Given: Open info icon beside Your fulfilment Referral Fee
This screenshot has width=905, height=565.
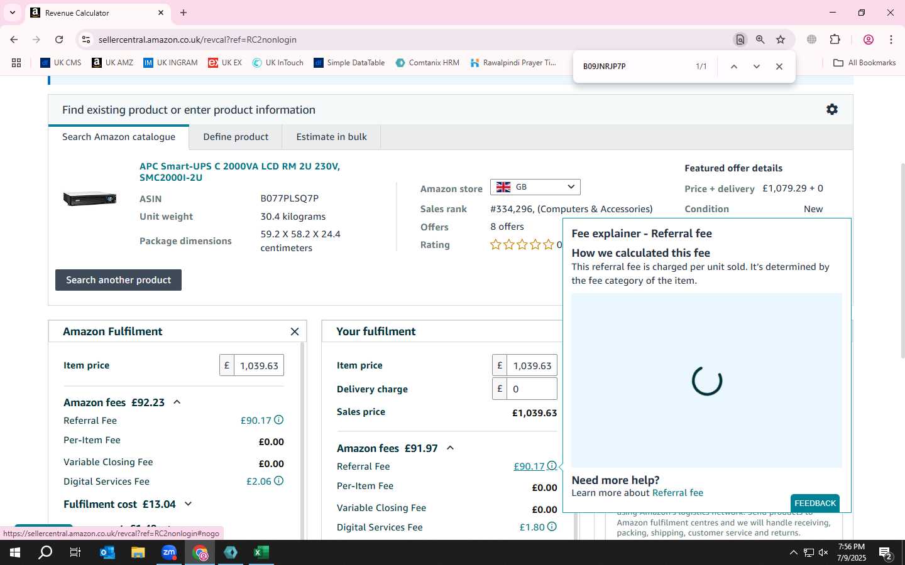Looking at the screenshot, I should point(552,466).
